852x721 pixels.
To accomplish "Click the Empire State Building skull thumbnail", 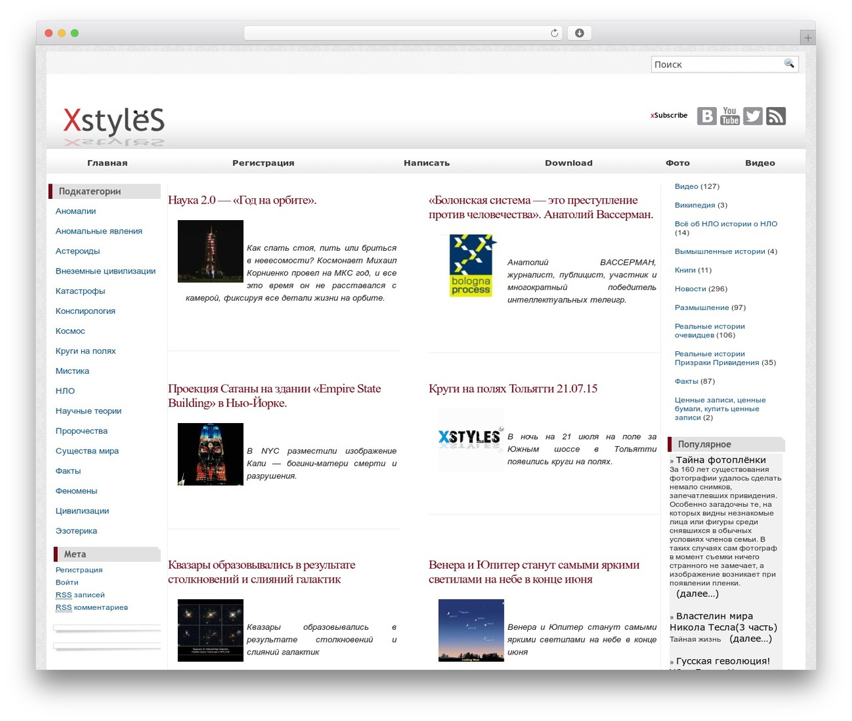I will point(210,454).
